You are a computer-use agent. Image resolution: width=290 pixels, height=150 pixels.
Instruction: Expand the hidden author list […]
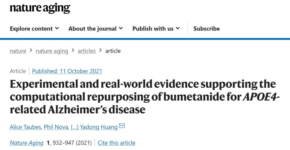75,127
